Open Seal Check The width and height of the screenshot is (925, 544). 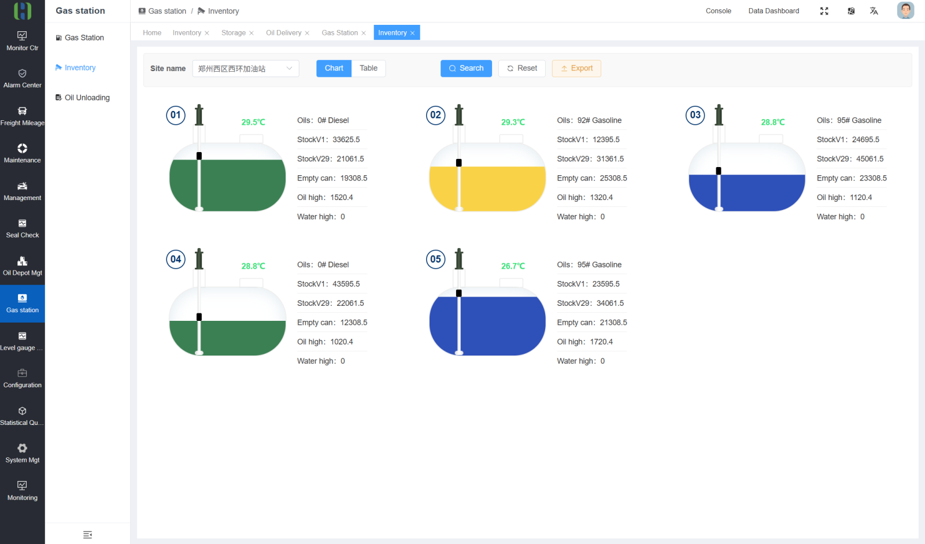(22, 229)
